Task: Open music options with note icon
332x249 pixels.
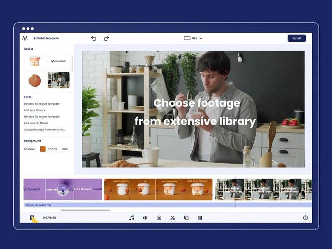Action: tap(132, 218)
